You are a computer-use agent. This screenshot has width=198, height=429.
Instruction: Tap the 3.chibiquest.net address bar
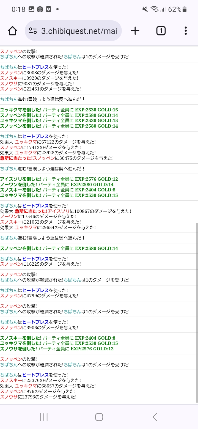[73, 31]
